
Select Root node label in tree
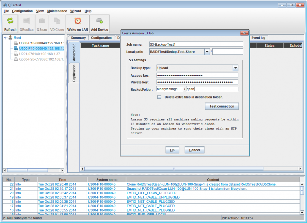[17, 37]
